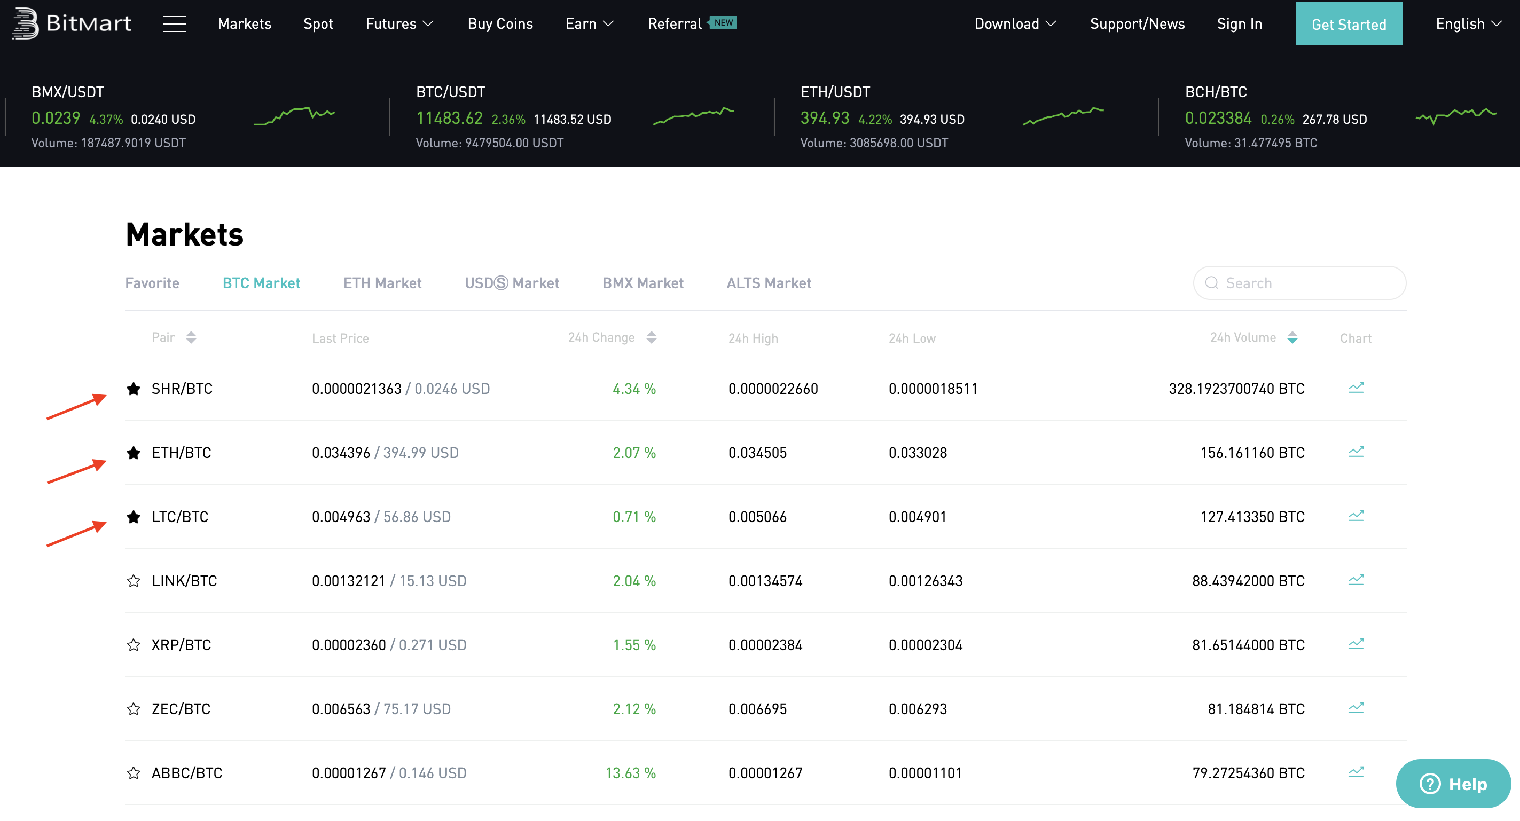
Task: Favorite the XRP/BTC pair star
Action: (134, 645)
